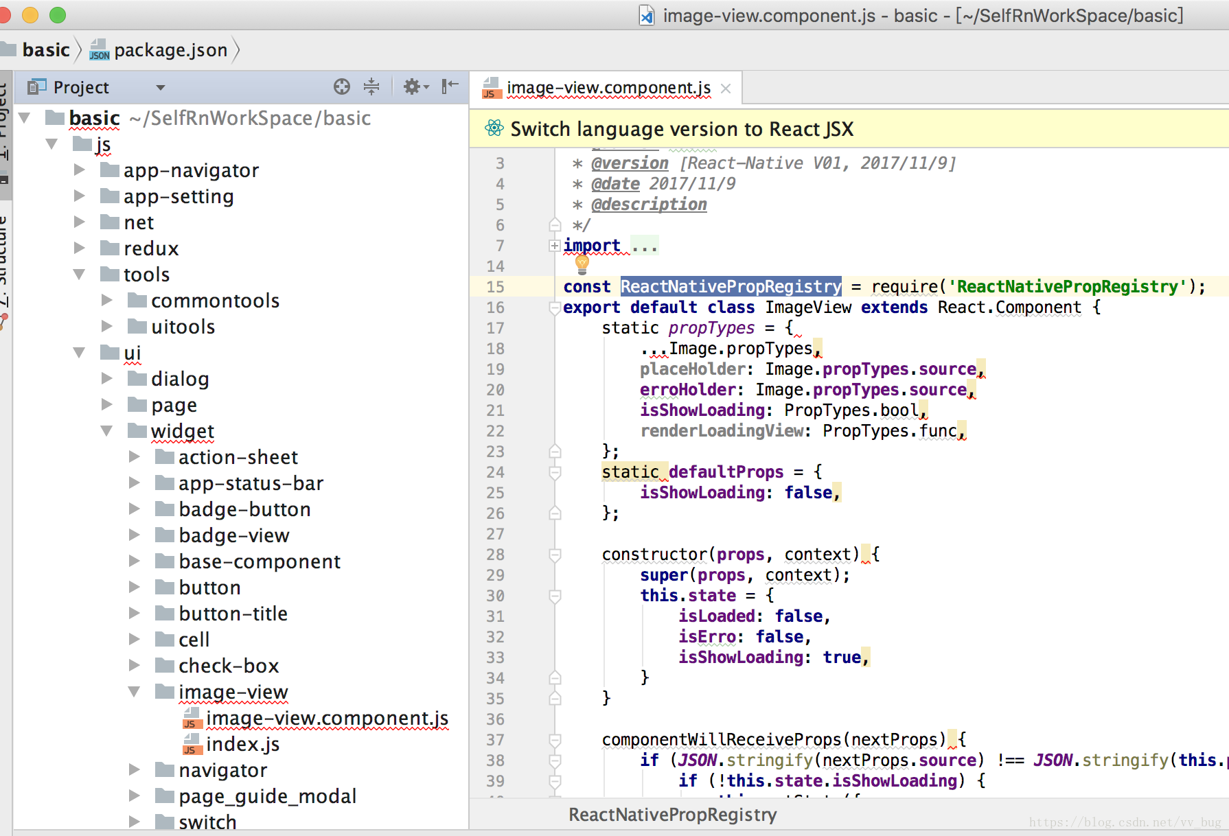Close the image-view.component.js editor tab

[x=726, y=89]
